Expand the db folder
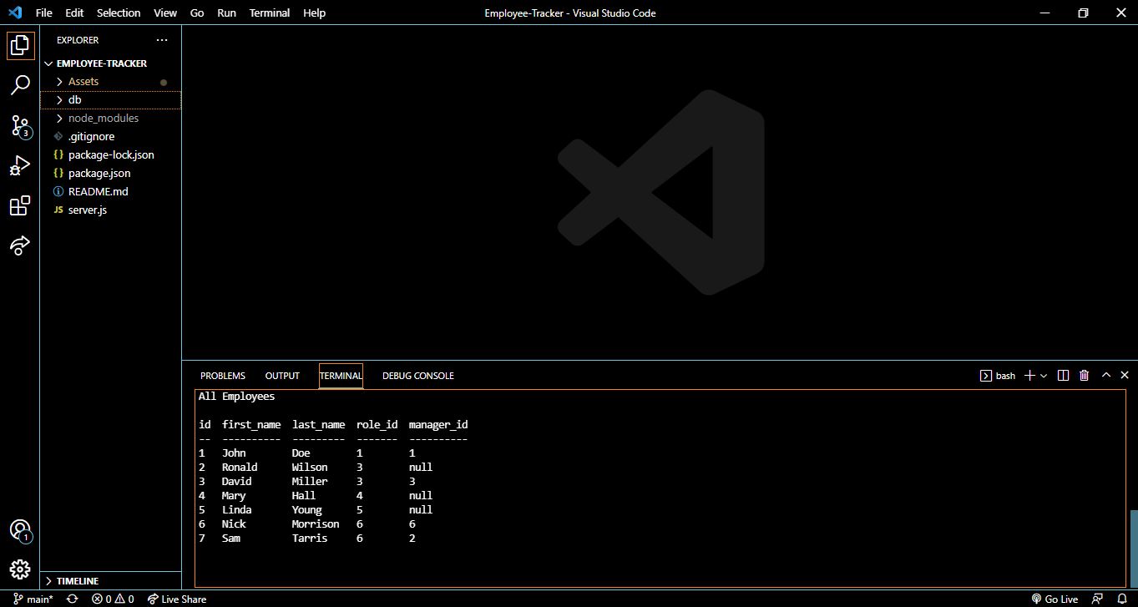 pos(110,100)
